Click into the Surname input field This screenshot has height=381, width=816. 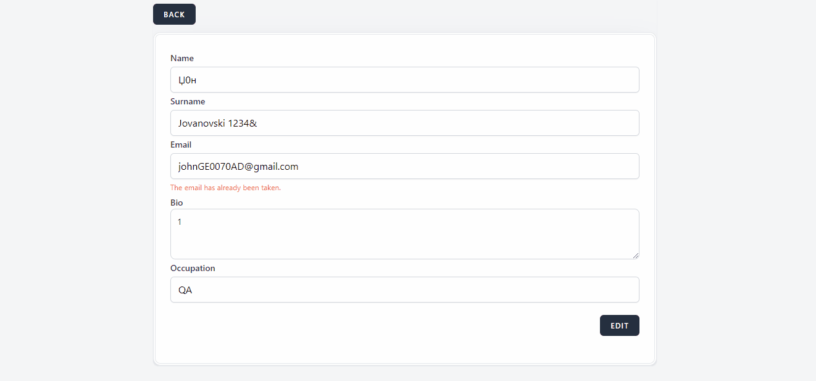[404, 123]
